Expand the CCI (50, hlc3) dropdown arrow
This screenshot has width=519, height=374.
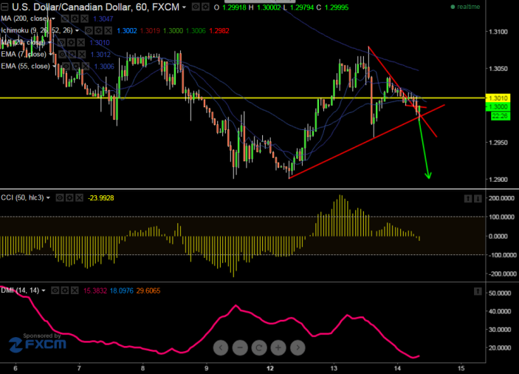[x=48, y=198]
